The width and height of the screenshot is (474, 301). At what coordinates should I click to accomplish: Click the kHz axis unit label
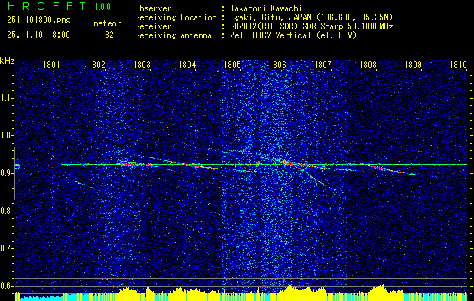pos(7,61)
